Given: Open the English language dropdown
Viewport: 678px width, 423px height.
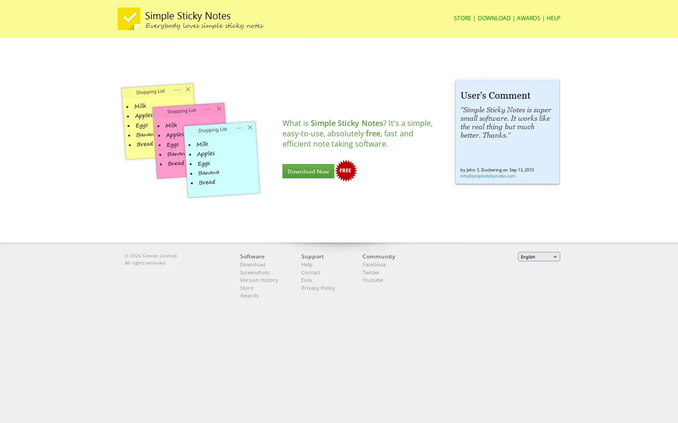Looking at the screenshot, I should (x=539, y=257).
